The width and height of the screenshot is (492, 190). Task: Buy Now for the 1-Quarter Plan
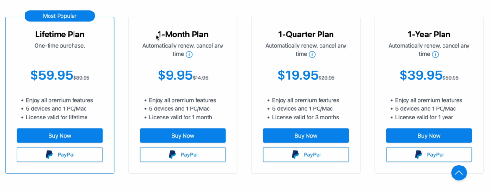click(x=306, y=136)
